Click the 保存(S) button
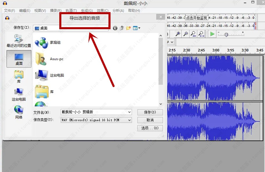This screenshot has height=172, width=265. tap(150, 112)
